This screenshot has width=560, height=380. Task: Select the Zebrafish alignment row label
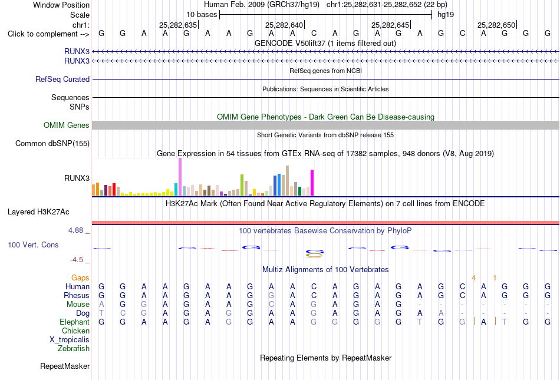pos(74,348)
